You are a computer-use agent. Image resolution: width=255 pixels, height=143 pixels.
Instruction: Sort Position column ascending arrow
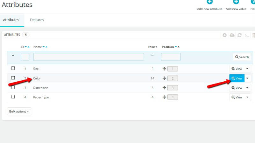tap(178, 47)
